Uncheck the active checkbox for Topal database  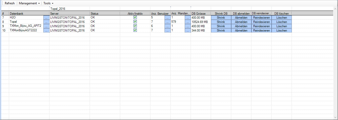click(135, 22)
